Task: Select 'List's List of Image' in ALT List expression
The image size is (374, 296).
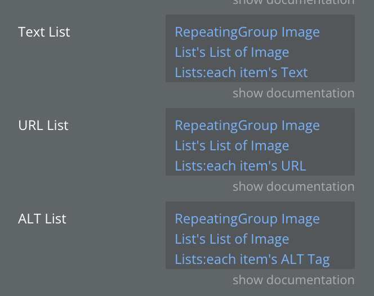Action: tap(231, 239)
